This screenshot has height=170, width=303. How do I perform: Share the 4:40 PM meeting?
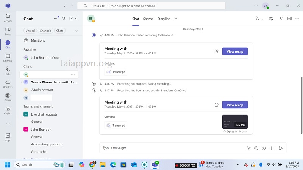216,105
